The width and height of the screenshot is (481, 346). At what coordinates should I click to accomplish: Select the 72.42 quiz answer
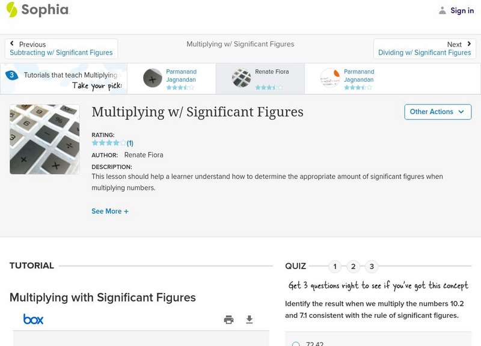296,344
